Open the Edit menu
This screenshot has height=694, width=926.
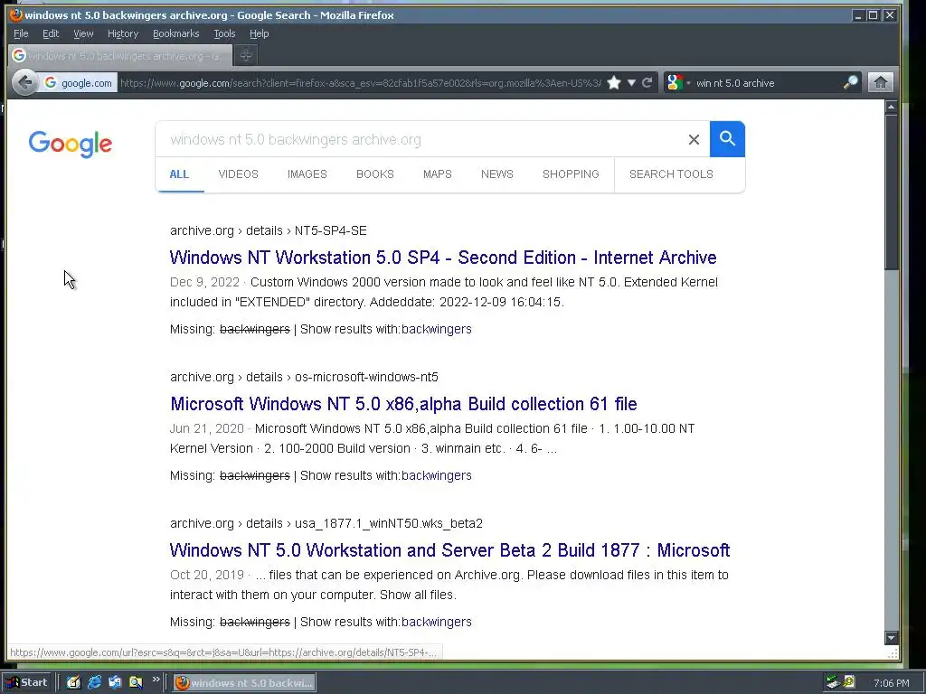[x=51, y=33]
